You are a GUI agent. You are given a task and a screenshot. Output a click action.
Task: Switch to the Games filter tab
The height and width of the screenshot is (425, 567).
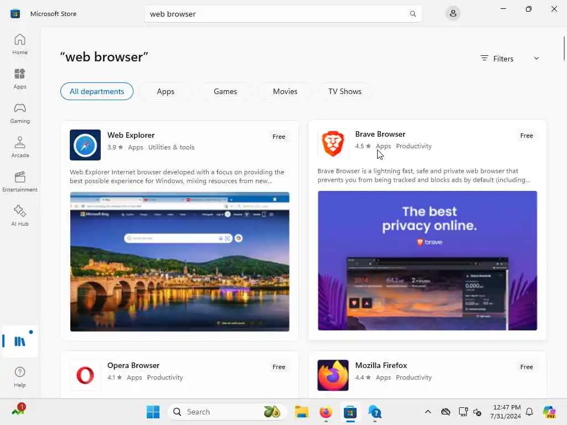[x=225, y=91]
